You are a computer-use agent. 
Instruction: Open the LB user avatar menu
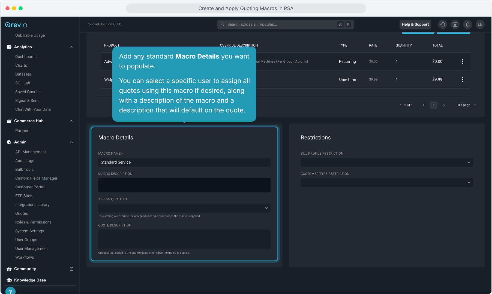pos(480,24)
